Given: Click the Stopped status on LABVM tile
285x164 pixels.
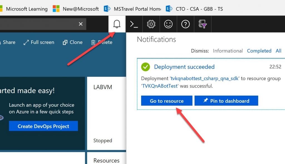Looking at the screenshot, I should click(x=103, y=141).
